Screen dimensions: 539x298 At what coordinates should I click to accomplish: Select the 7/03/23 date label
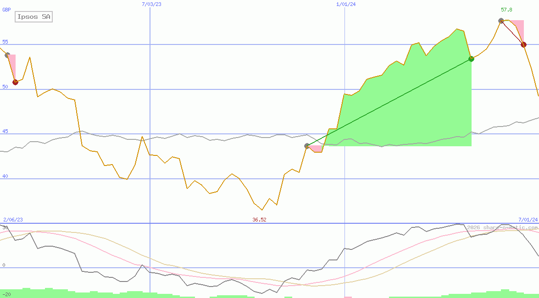(x=152, y=4)
